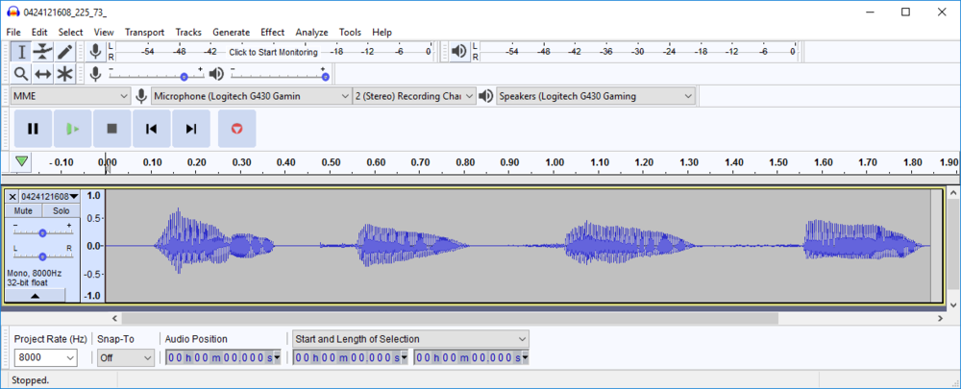
Task: Click the horizontal scrollbar right arrow
Action: click(x=941, y=319)
